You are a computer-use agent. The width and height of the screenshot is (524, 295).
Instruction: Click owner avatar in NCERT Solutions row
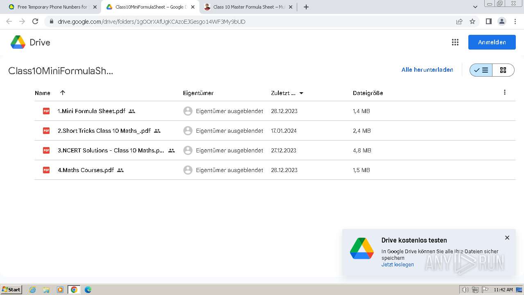pyautogui.click(x=188, y=150)
